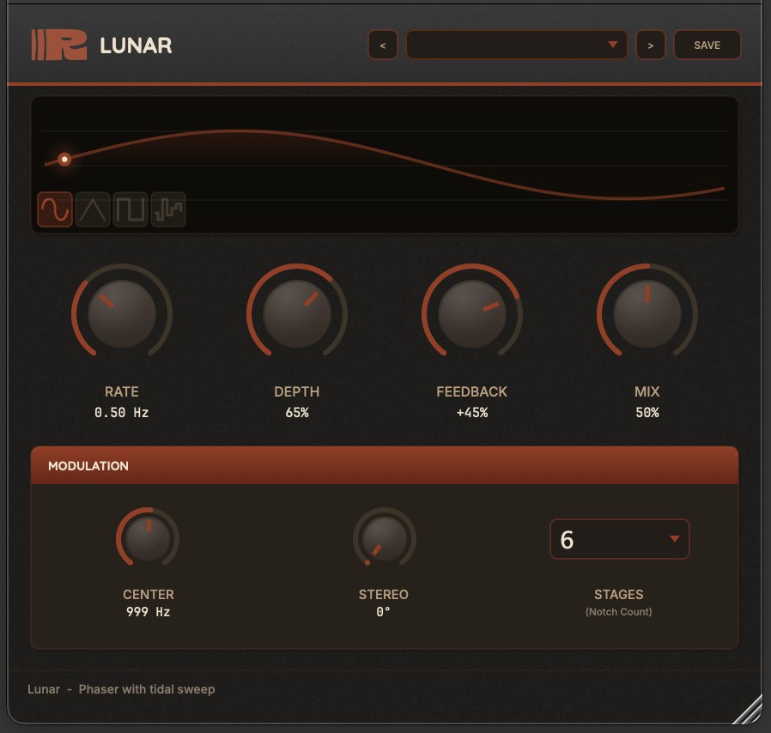Click the LUNAR plugin title text
Viewport: 771px width, 733px height.
(x=137, y=45)
